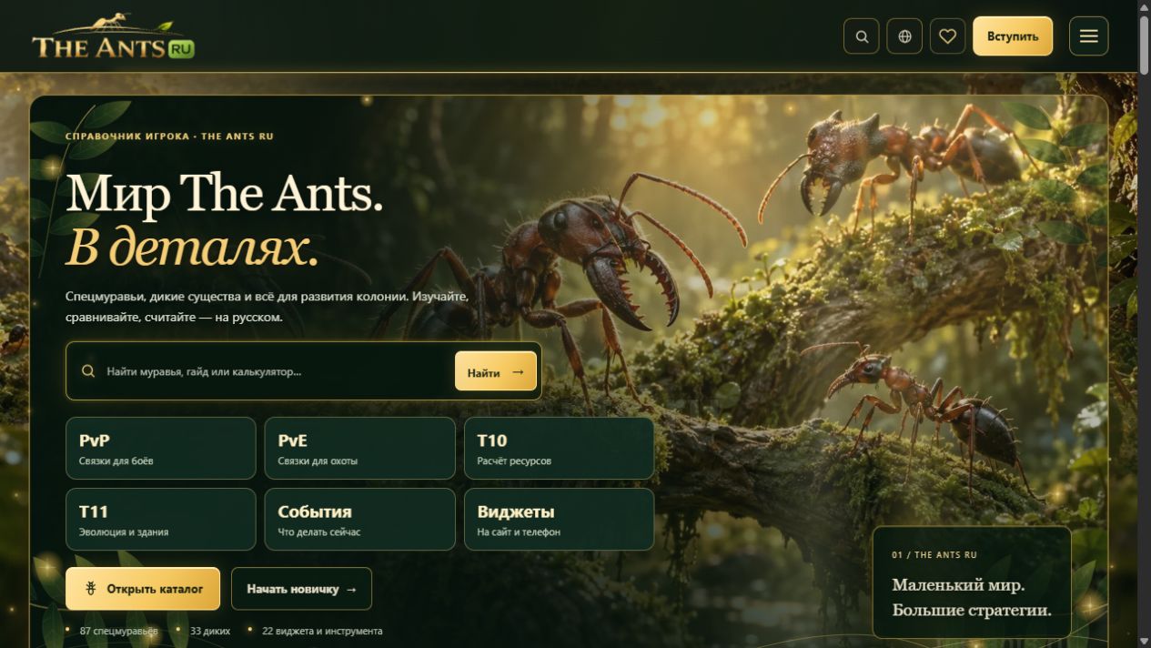This screenshot has height=648, width=1151.
Task: Open the T10 Расчёт ресурсов card
Action: [559, 448]
